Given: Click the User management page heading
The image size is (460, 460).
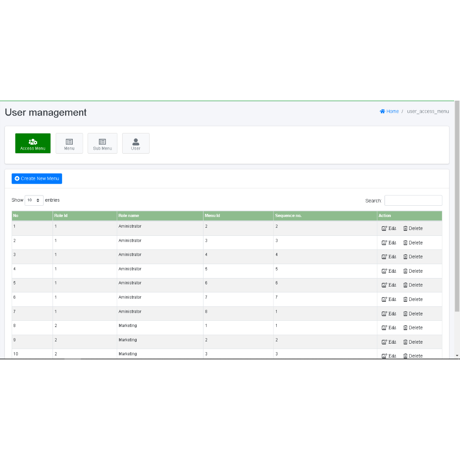Looking at the screenshot, I should click(x=46, y=112).
